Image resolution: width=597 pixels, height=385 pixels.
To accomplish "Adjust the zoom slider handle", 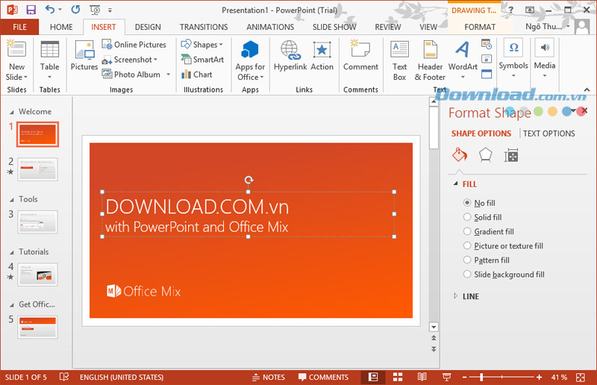I will 481,377.
